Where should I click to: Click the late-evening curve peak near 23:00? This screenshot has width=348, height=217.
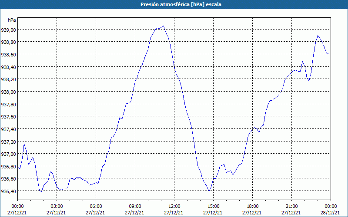coord(318,36)
